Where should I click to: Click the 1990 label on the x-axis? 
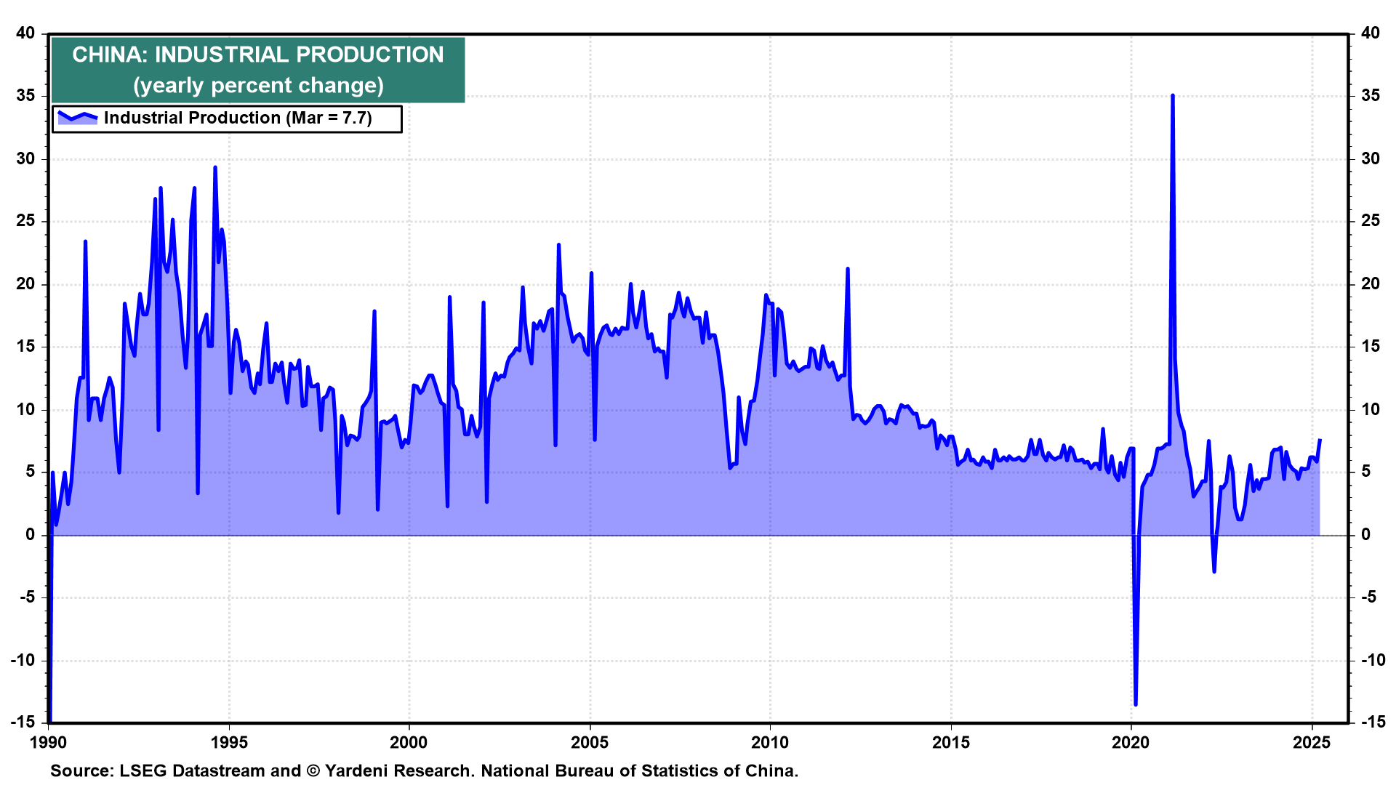click(x=48, y=743)
